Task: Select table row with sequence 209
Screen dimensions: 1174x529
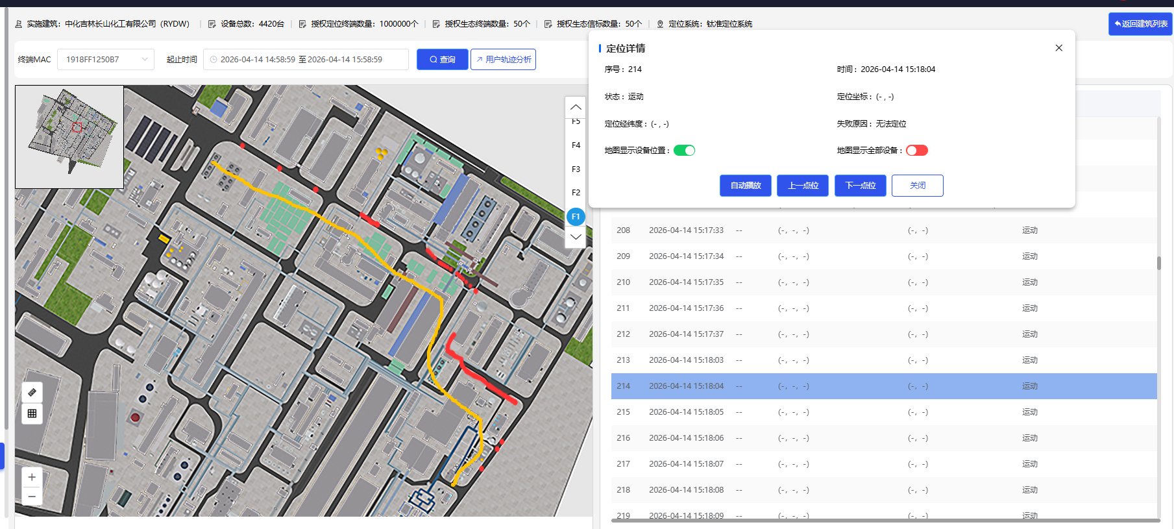Action: coord(884,256)
